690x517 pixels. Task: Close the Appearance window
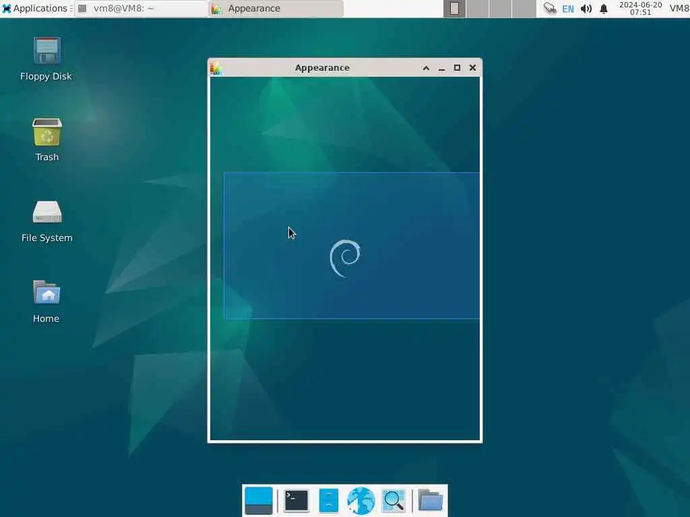point(472,68)
